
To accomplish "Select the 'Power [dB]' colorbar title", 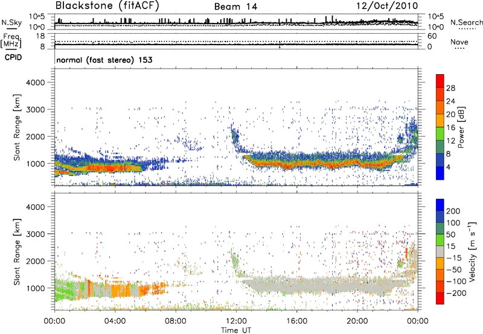I will [x=461, y=127].
